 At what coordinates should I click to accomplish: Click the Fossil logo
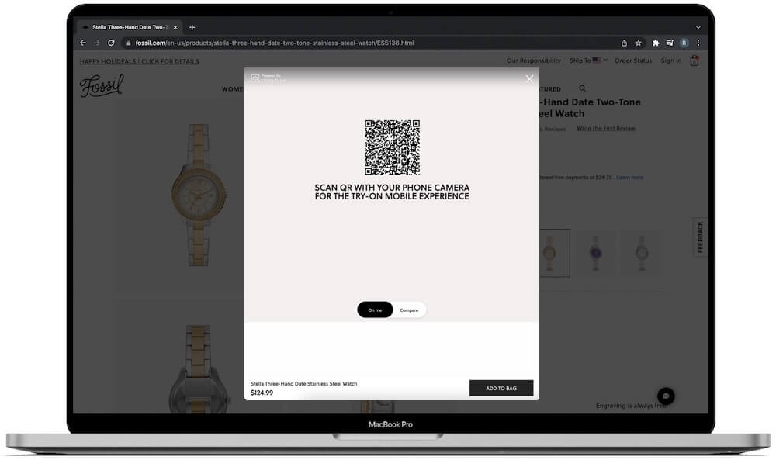[x=102, y=85]
